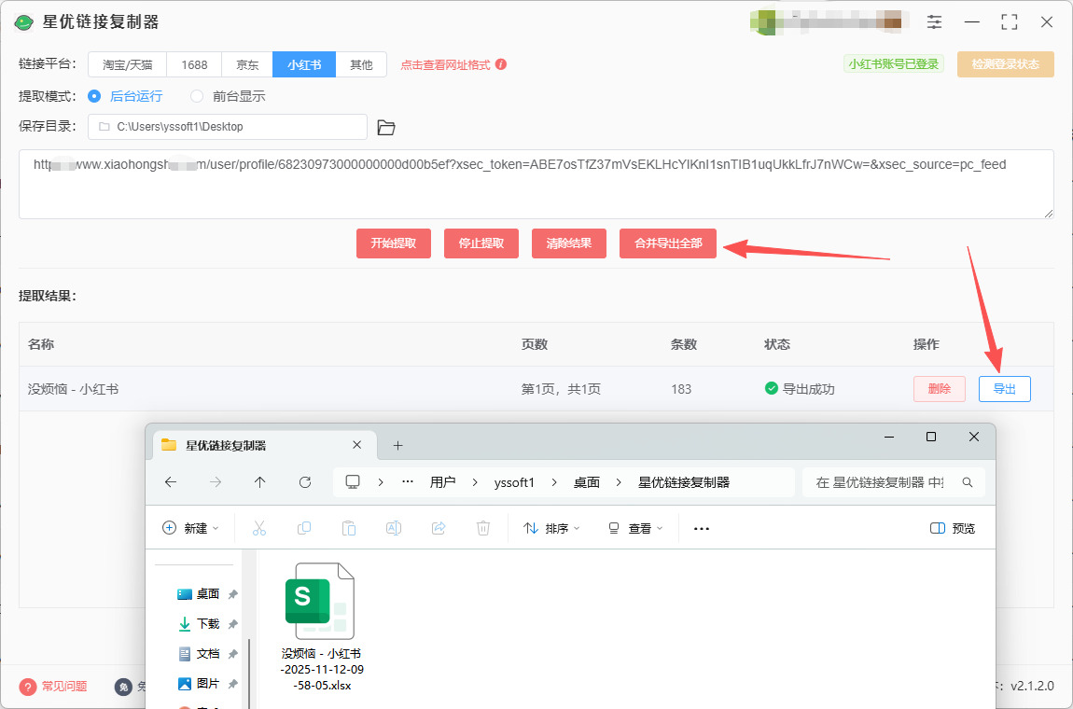Click the Rename icon in Explorer toolbar

click(x=394, y=528)
